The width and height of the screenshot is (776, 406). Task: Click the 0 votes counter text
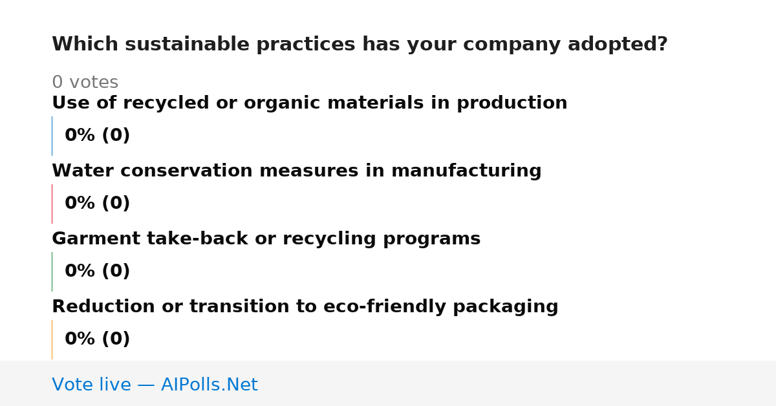(x=85, y=83)
